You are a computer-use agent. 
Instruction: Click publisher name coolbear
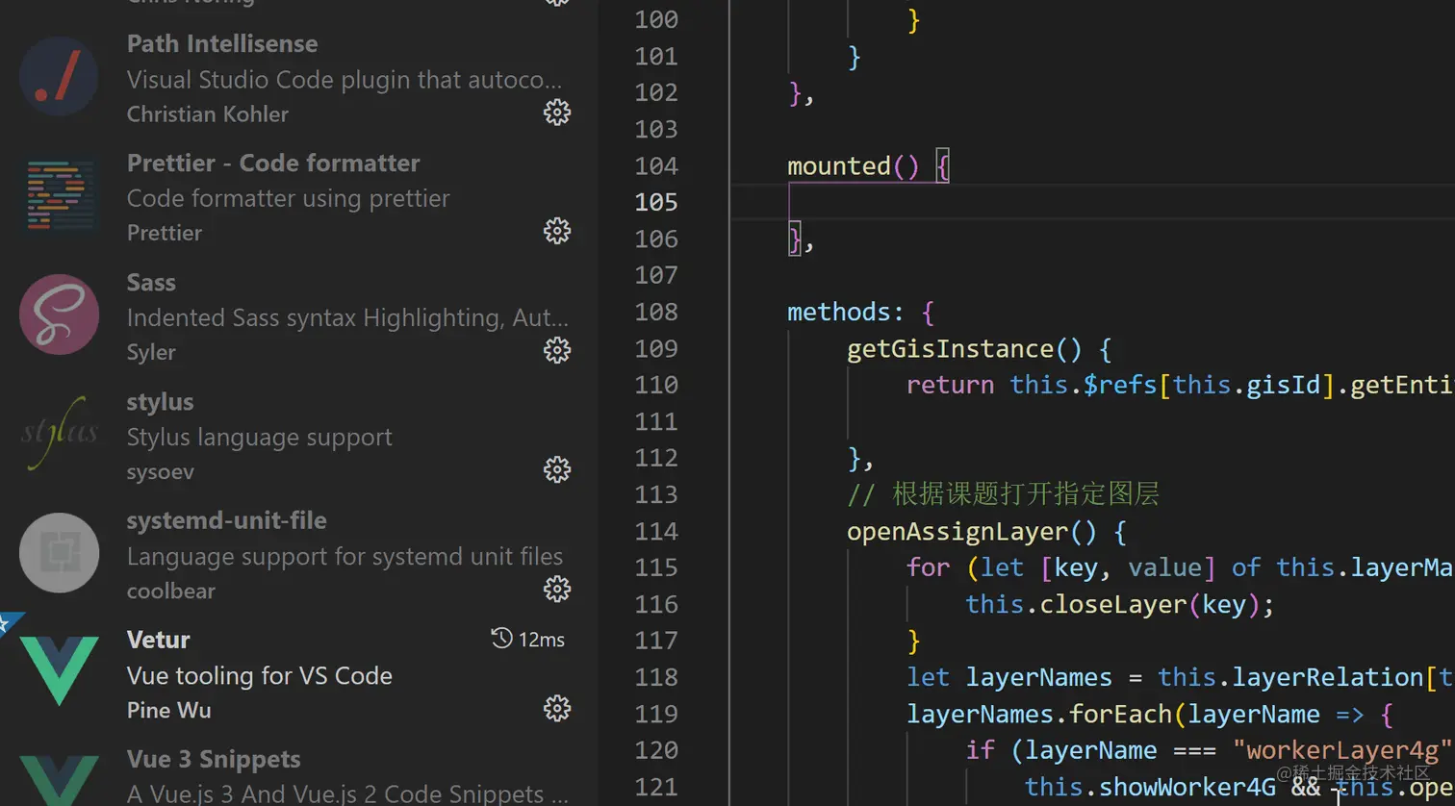point(171,591)
